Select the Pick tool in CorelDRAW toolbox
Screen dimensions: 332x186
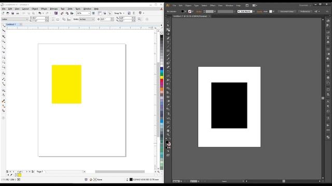coord(4,25)
